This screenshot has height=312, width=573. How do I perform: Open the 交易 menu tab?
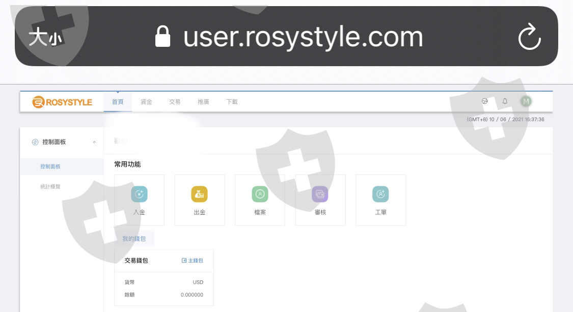pos(175,102)
